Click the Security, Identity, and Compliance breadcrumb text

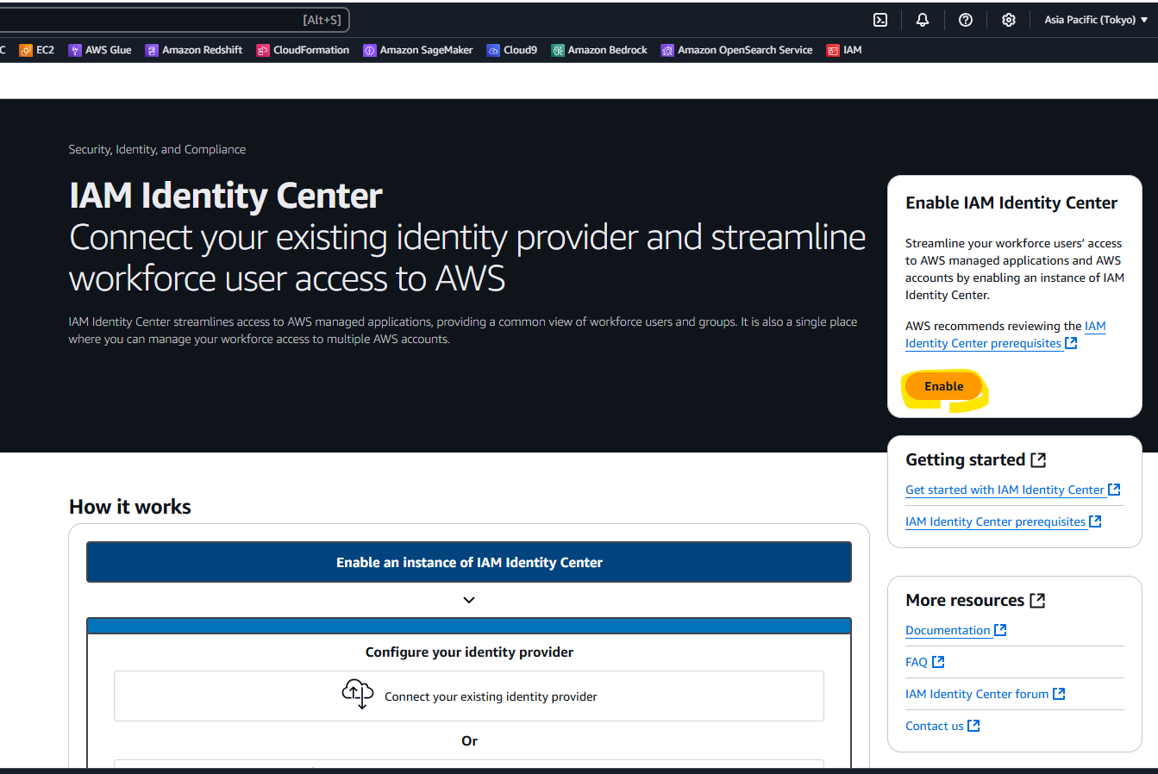click(x=157, y=149)
